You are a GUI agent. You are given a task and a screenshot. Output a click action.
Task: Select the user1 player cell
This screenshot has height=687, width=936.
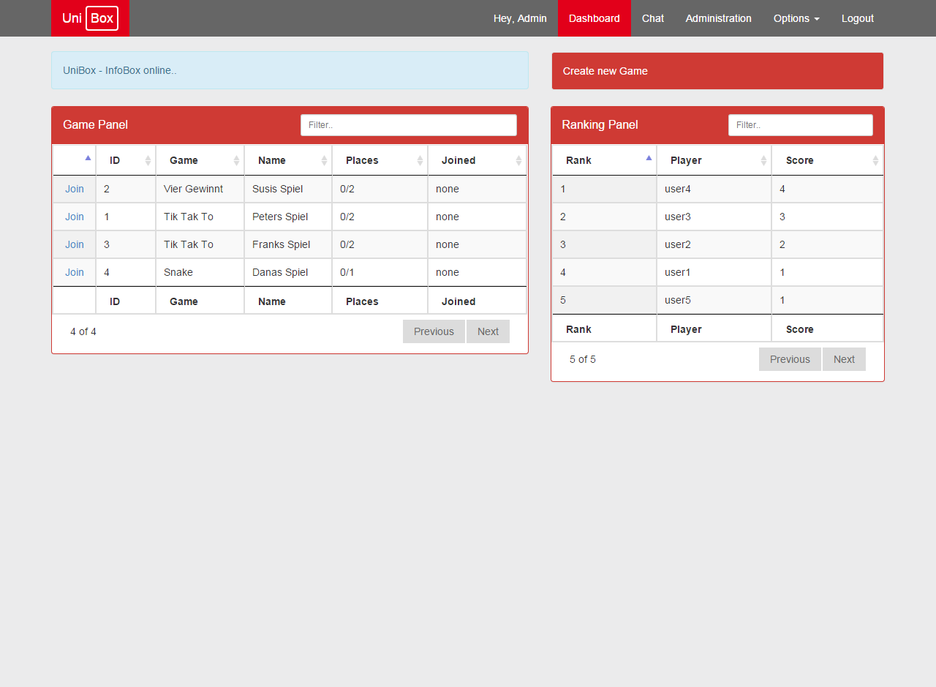(x=714, y=272)
